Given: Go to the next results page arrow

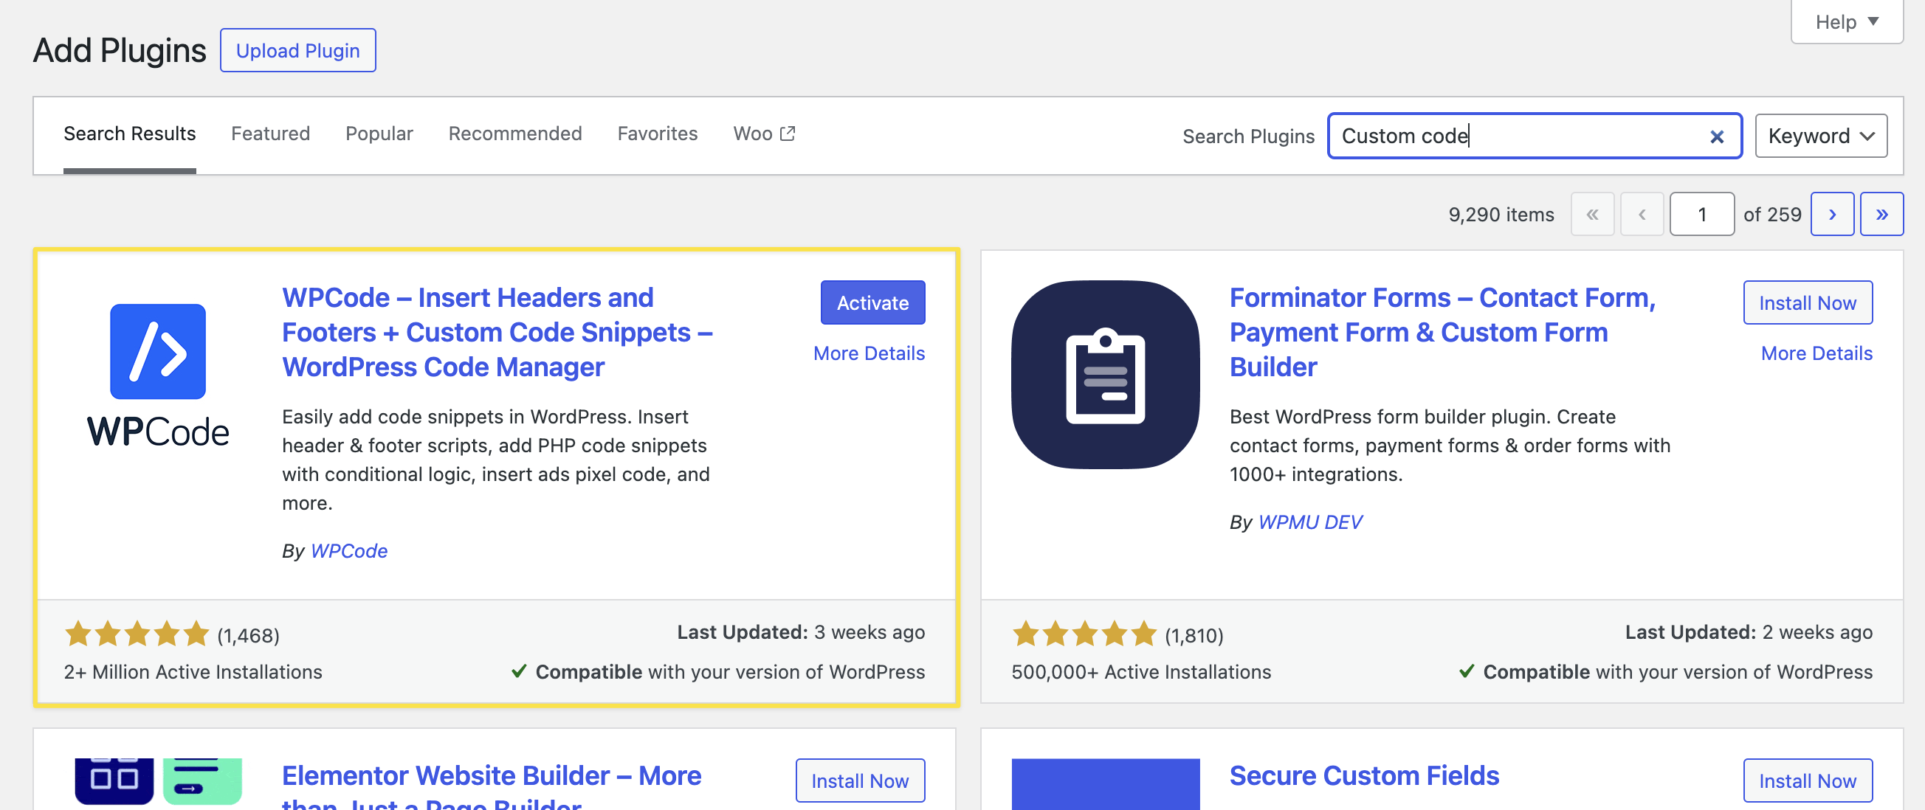Looking at the screenshot, I should [1831, 214].
